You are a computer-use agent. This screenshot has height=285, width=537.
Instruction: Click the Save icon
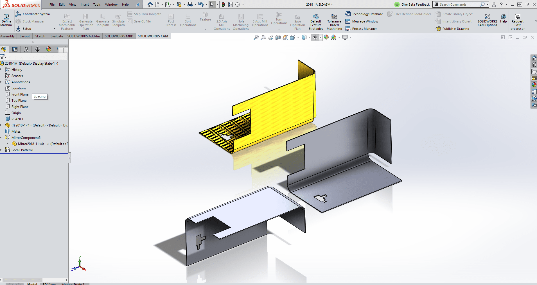(179, 4)
